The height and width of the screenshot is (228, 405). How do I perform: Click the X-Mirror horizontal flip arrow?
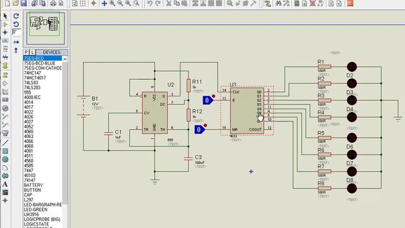(16, 42)
